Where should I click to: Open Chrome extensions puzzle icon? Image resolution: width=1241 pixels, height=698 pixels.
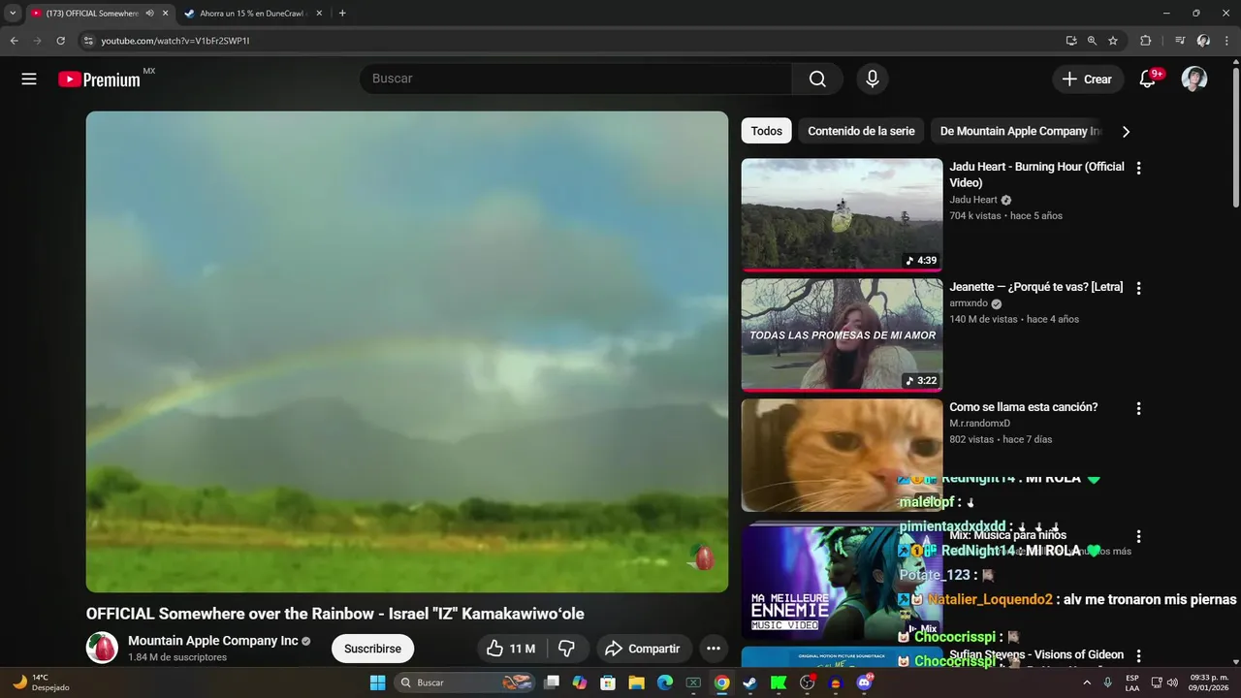pos(1145,41)
